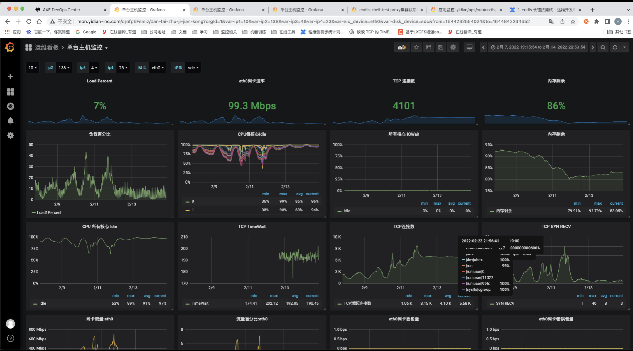The height and width of the screenshot is (351, 633).
Task: Cycle view mode with monitor icon
Action: pyautogui.click(x=470, y=47)
